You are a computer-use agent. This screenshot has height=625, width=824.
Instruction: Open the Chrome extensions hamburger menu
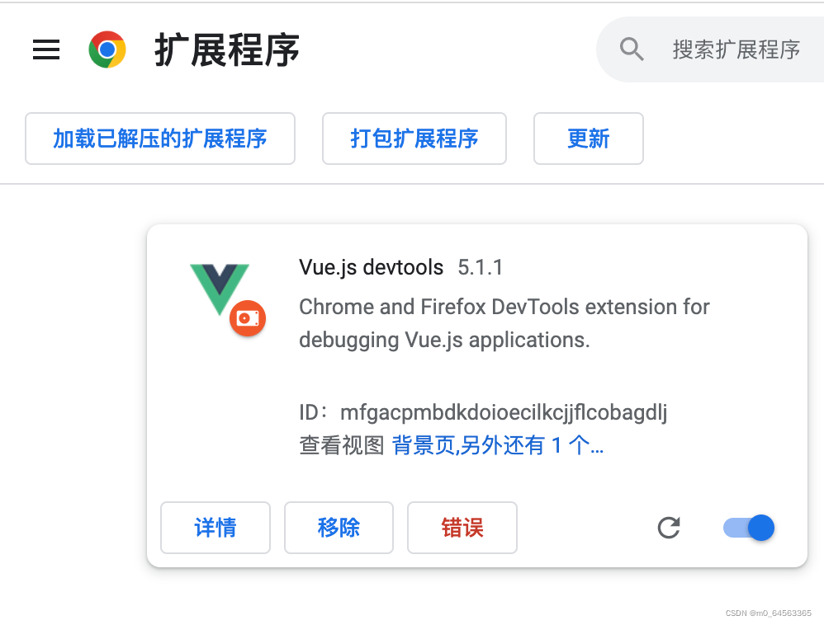tap(45, 49)
